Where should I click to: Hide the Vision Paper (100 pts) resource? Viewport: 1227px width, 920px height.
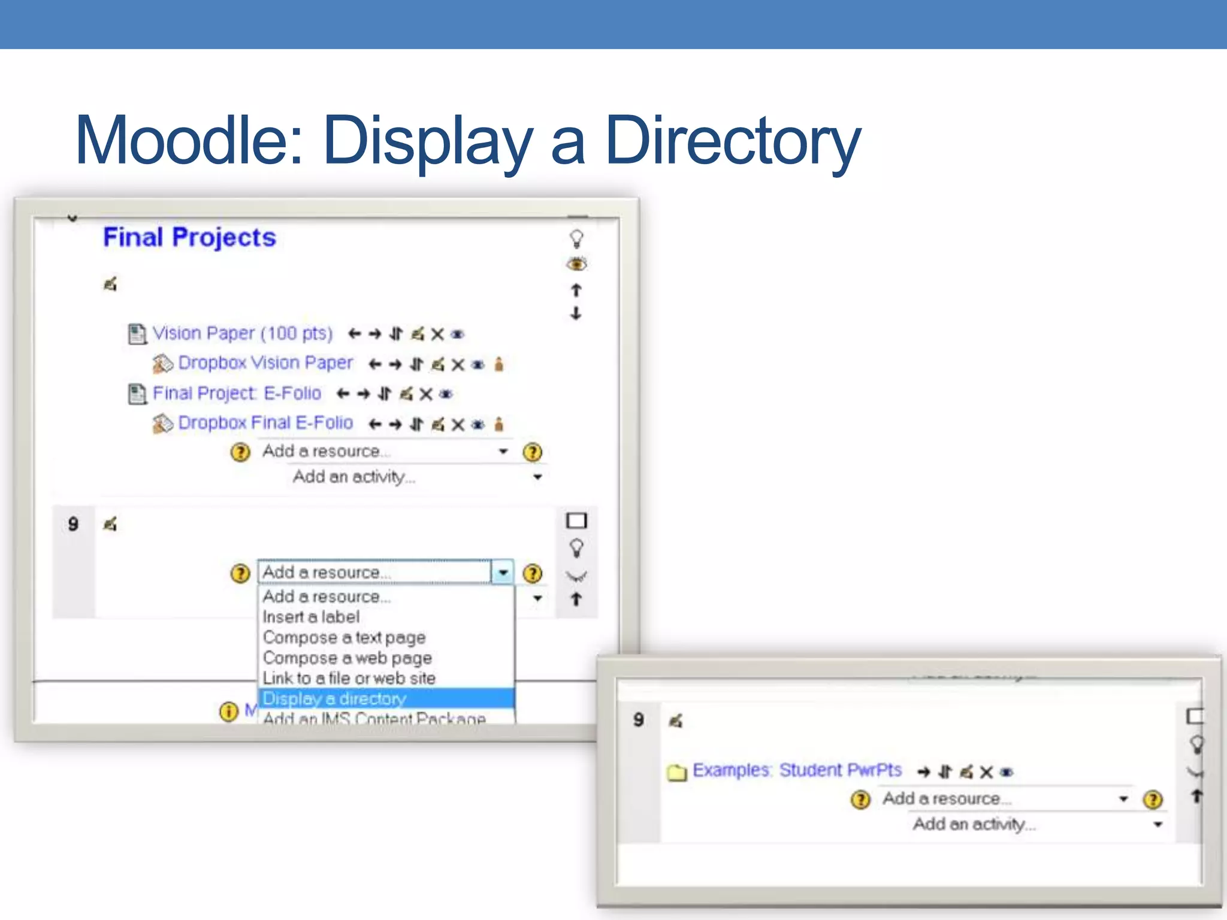[x=458, y=334]
